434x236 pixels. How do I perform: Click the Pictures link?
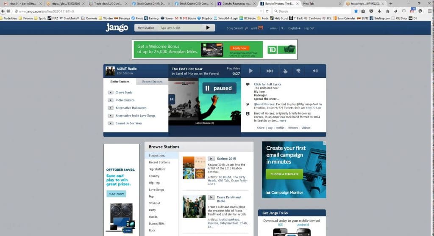pos(292,128)
